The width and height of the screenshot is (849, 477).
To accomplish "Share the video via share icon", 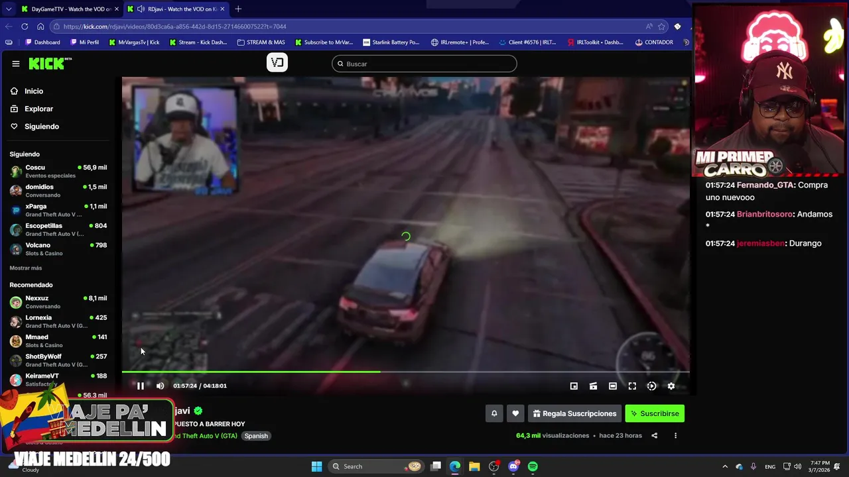I will click(655, 436).
